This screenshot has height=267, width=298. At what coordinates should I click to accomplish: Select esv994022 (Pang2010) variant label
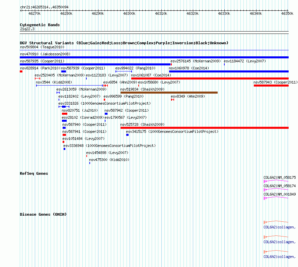[x=135, y=68]
